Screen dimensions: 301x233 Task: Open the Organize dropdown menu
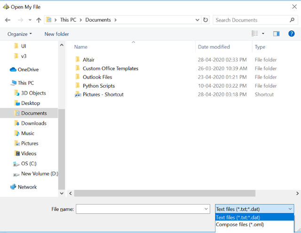coord(20,34)
